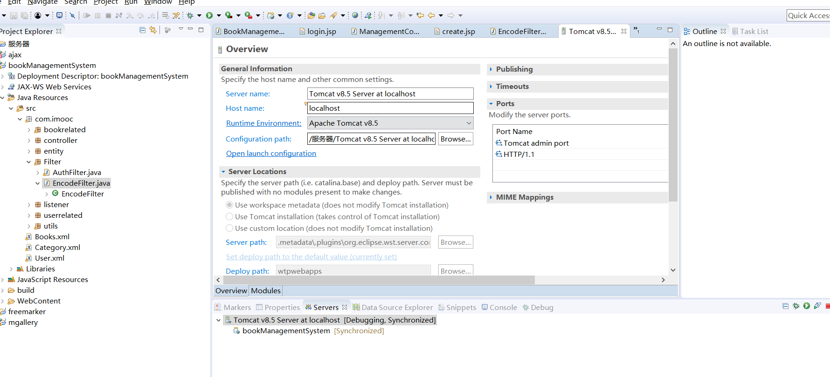Select AuthFilter.java in Project Explorer

[x=72, y=172]
